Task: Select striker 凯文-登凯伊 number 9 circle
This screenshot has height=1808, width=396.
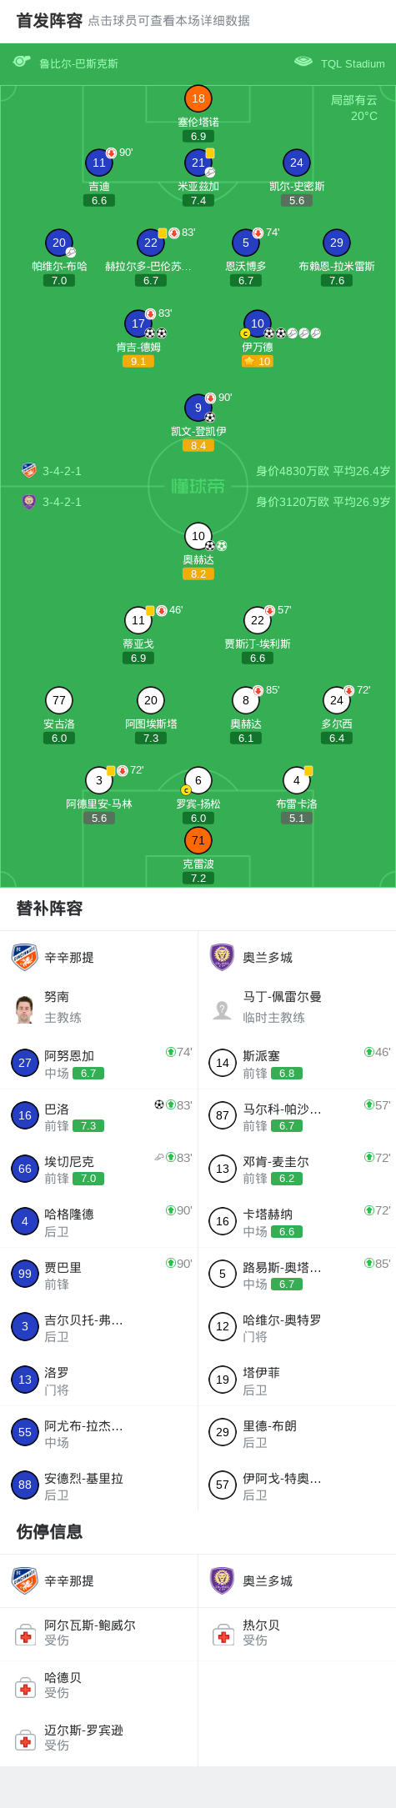Action: pos(198,408)
